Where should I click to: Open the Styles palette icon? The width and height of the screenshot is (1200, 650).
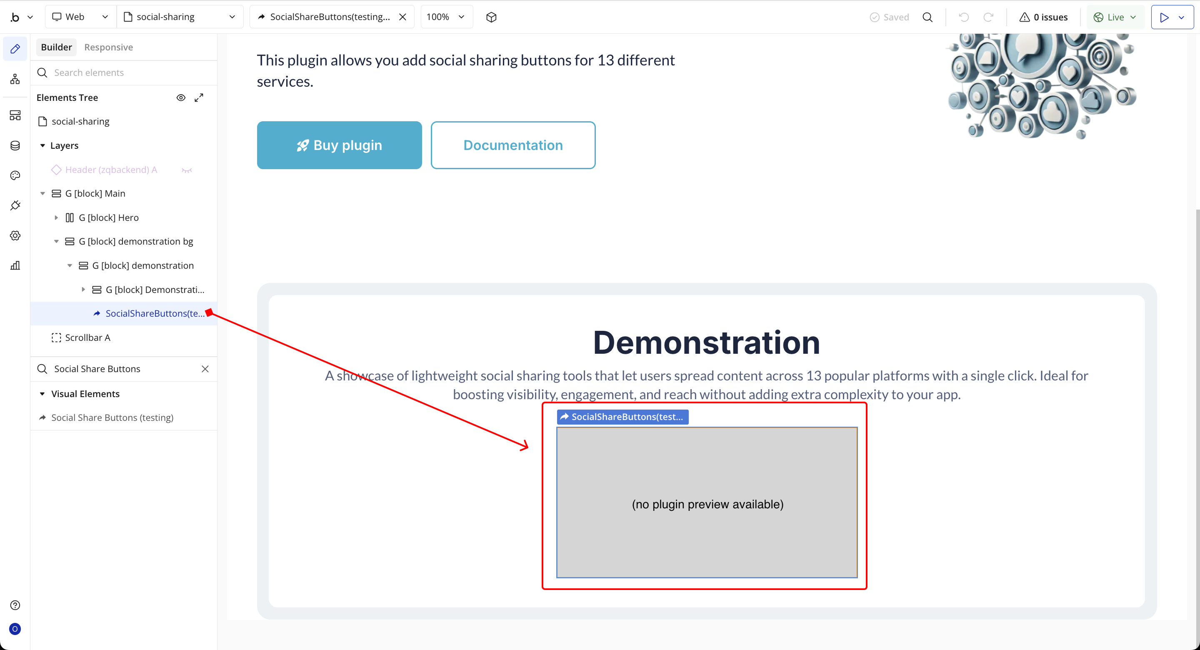pos(15,175)
